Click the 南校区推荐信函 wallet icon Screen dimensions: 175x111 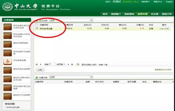[x=7, y=44]
